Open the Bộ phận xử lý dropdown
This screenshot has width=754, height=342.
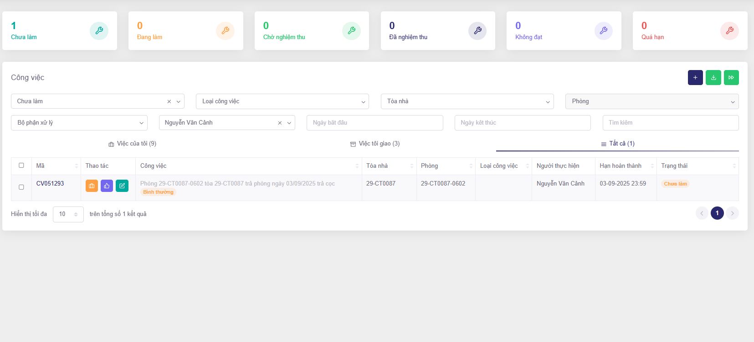pos(79,123)
